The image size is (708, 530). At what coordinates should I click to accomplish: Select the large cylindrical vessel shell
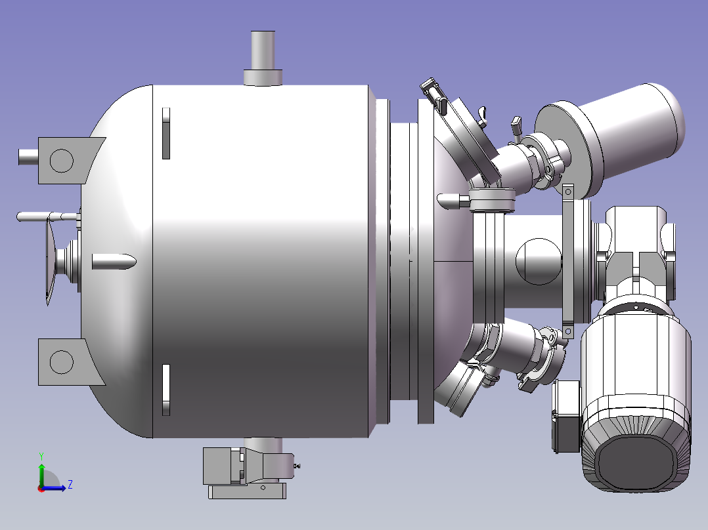pyautogui.click(x=261, y=262)
